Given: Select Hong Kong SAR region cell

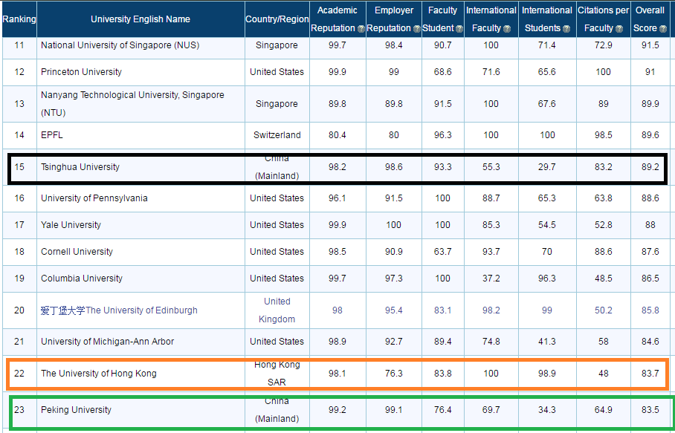Looking at the screenshot, I should coord(277,374).
